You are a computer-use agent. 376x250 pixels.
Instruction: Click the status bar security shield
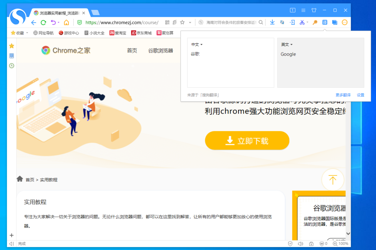coord(290,244)
